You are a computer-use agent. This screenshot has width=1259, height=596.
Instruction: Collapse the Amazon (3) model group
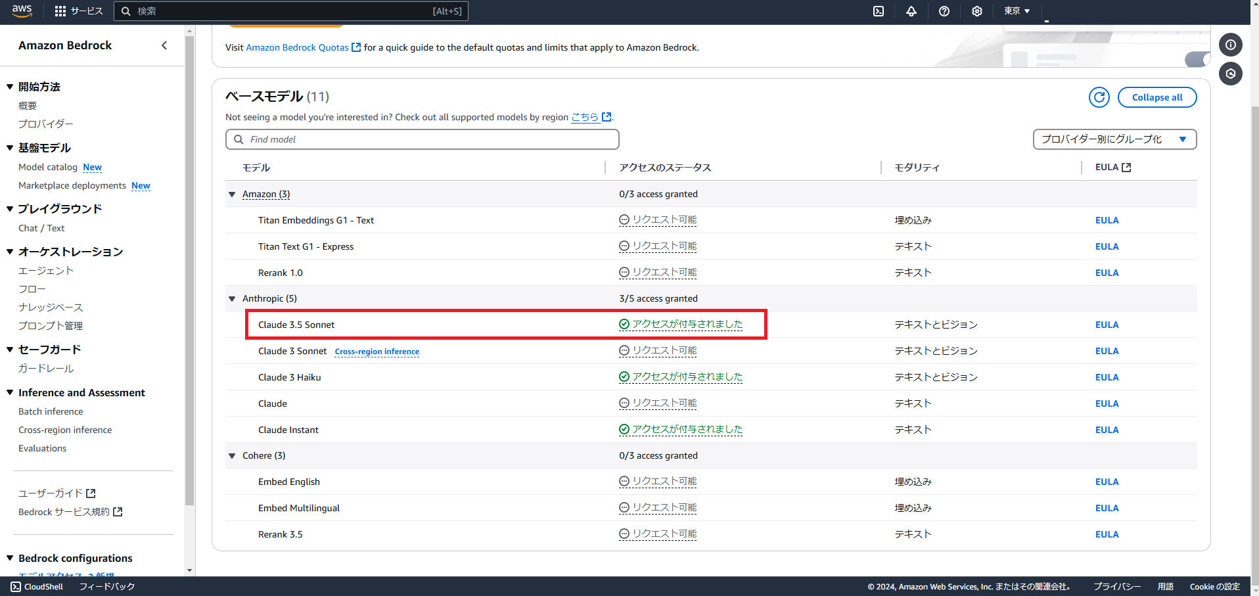click(232, 194)
